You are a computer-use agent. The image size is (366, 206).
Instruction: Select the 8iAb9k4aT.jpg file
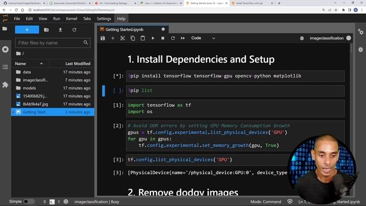pos(53,104)
